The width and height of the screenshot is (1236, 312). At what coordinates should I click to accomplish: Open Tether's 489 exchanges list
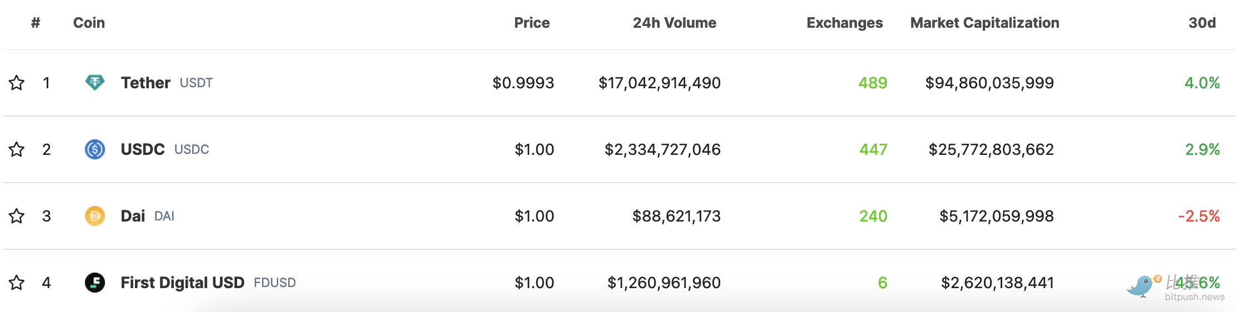[873, 83]
